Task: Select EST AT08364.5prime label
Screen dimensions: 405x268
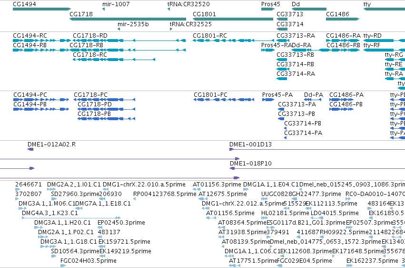Action: (x=242, y=223)
